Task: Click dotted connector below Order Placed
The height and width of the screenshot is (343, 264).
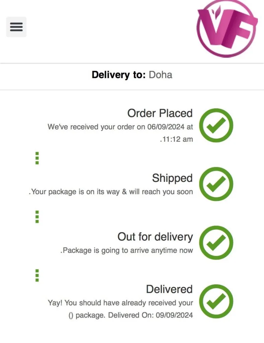Action: click(37, 158)
